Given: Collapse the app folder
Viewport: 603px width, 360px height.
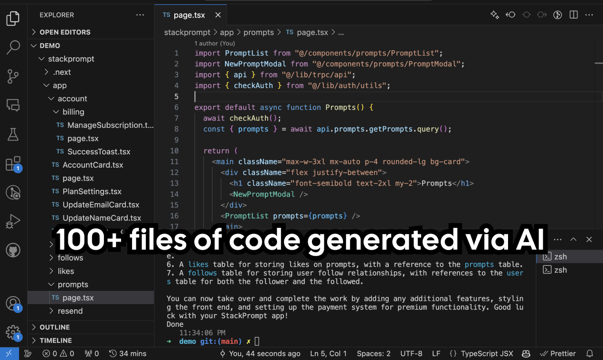Looking at the screenshot, I should click(x=91, y=85).
